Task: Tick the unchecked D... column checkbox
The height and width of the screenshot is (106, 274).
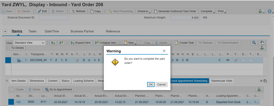Action: coord(243,60)
